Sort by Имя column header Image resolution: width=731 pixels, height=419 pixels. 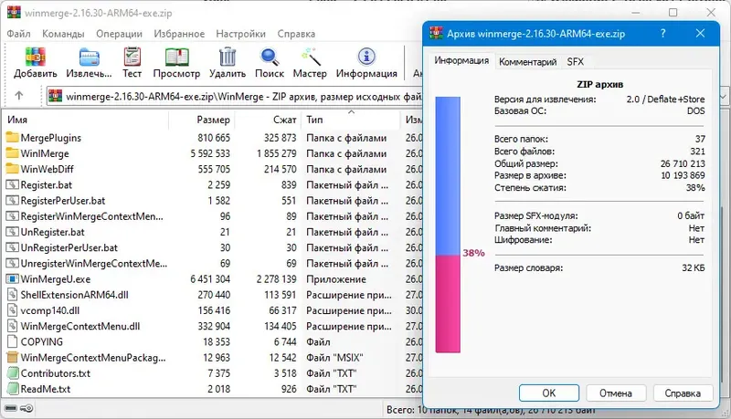pos(85,120)
